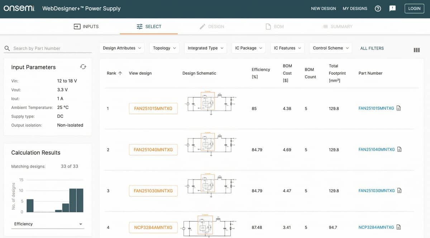Click the Part Number column header
The width and height of the screenshot is (430, 238).
tap(370, 73)
